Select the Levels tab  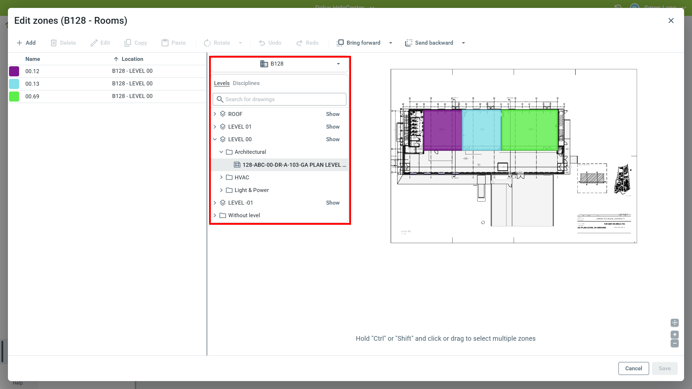pyautogui.click(x=222, y=83)
